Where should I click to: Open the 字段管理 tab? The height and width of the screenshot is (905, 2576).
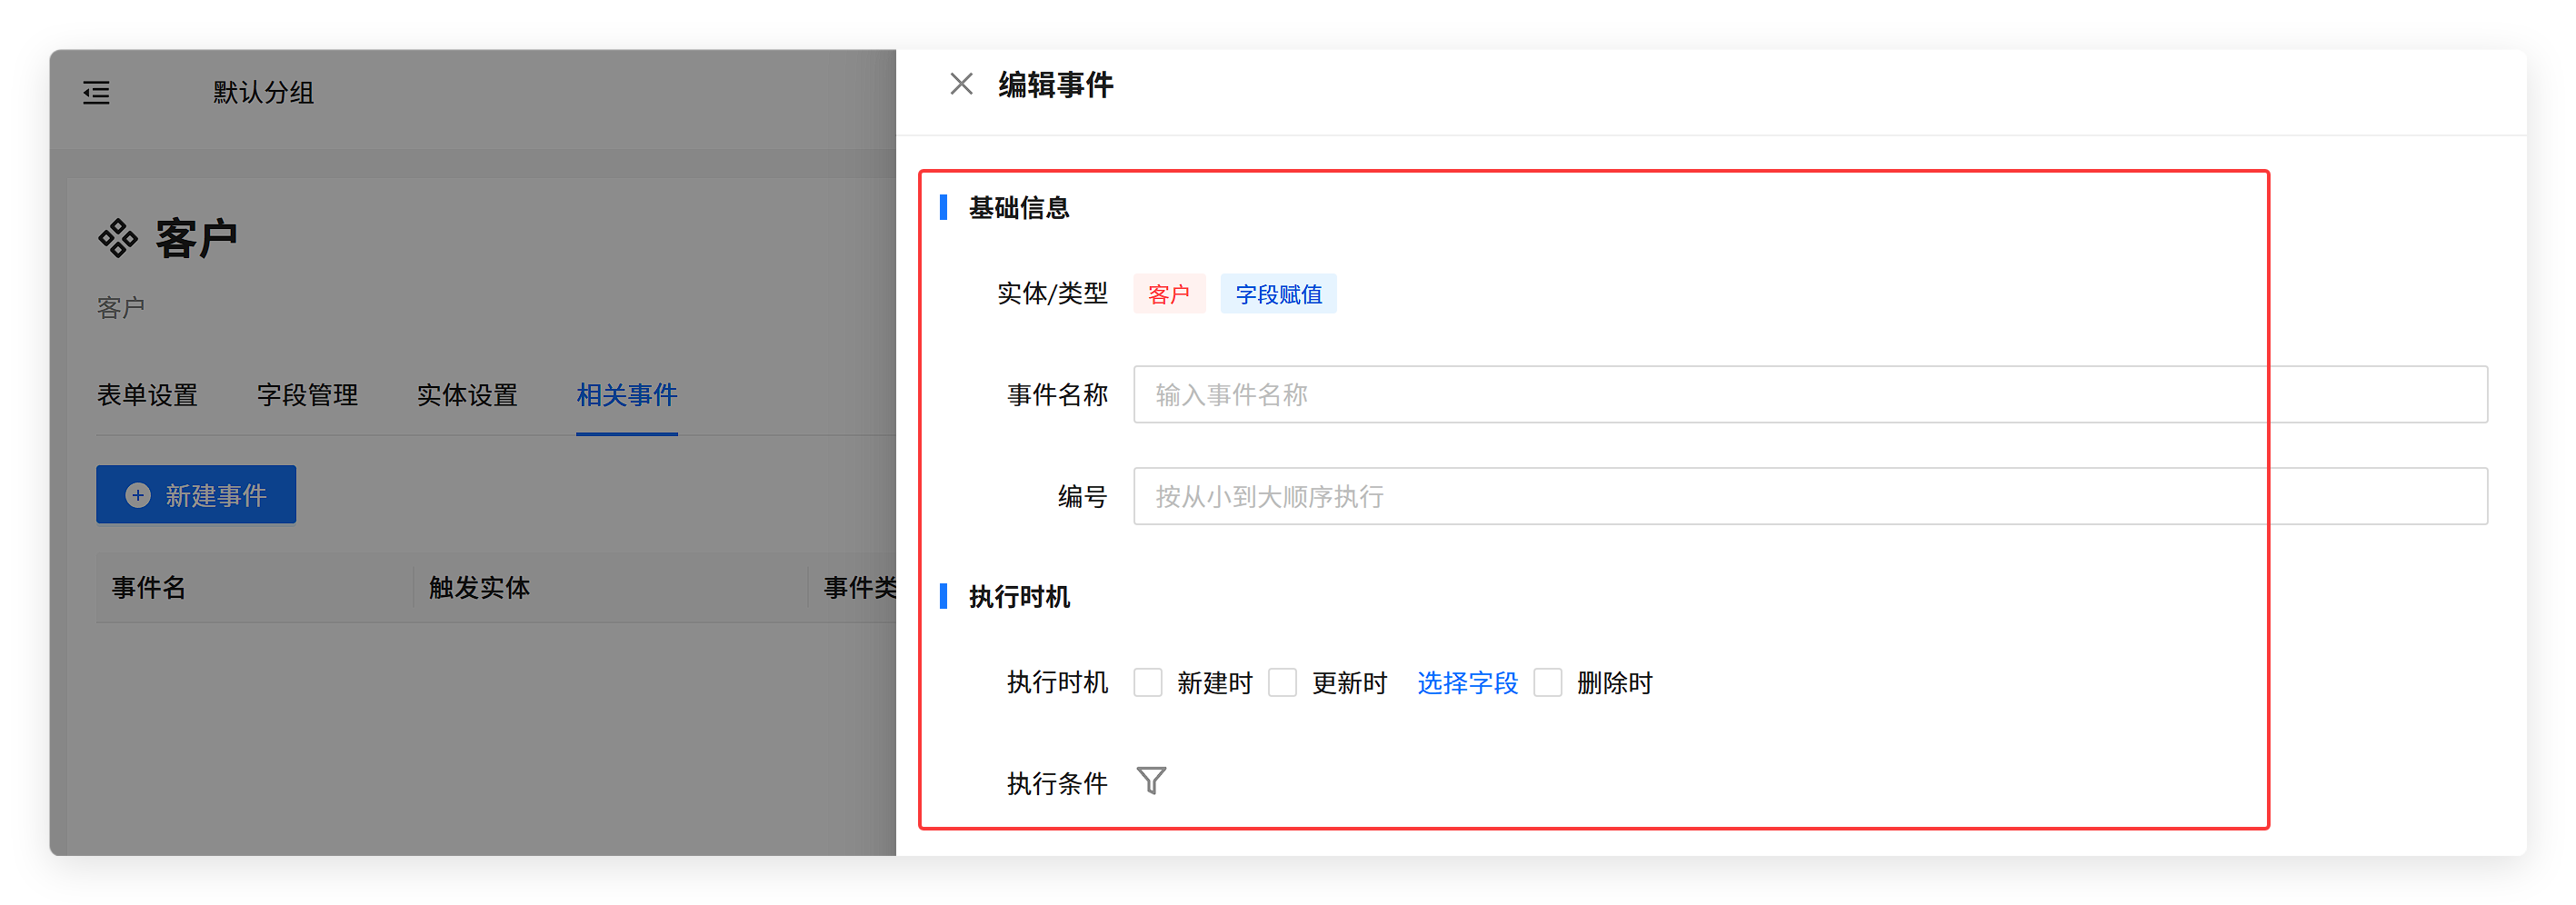point(307,395)
